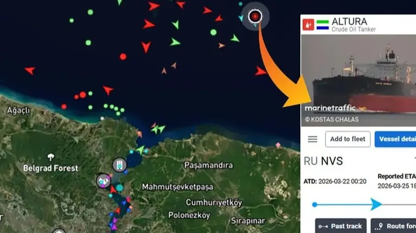Select the Belgrad Forest tree landmark icon
The image size is (416, 233).
(x=51, y=157)
